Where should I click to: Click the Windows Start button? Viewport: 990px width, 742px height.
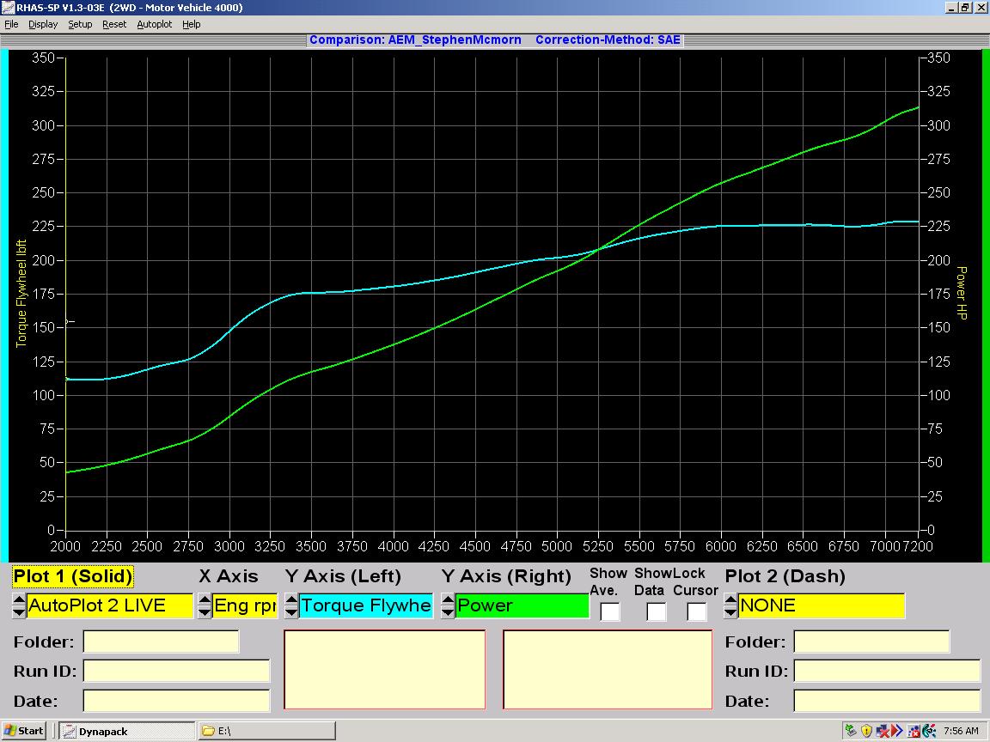pyautogui.click(x=24, y=731)
